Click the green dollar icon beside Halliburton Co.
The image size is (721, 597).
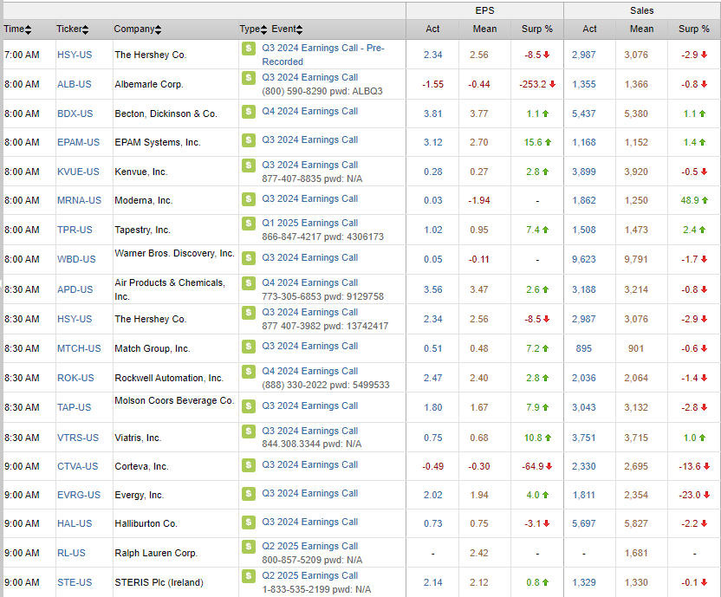(249, 522)
